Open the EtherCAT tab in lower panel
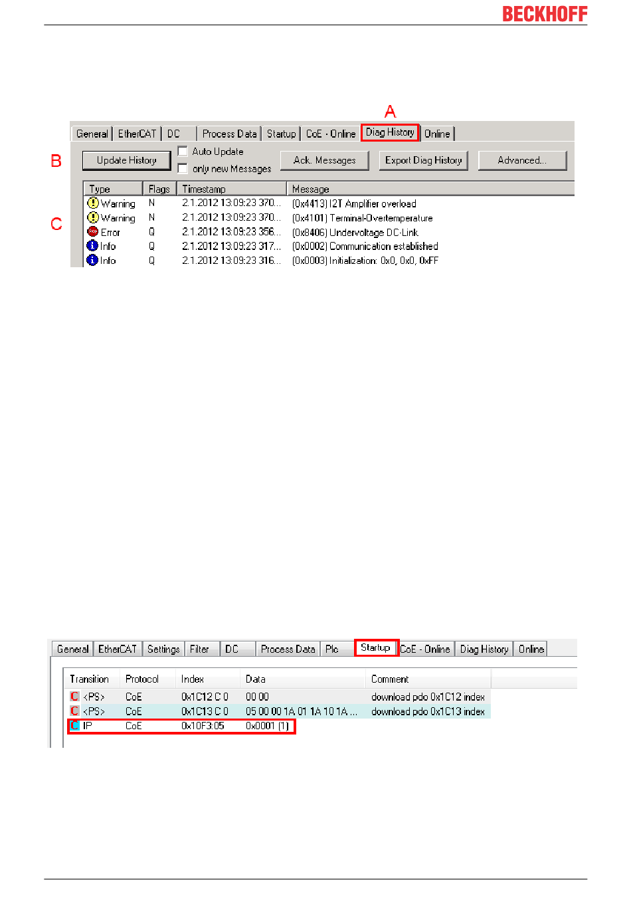This screenshot has width=631, height=910. [118, 649]
